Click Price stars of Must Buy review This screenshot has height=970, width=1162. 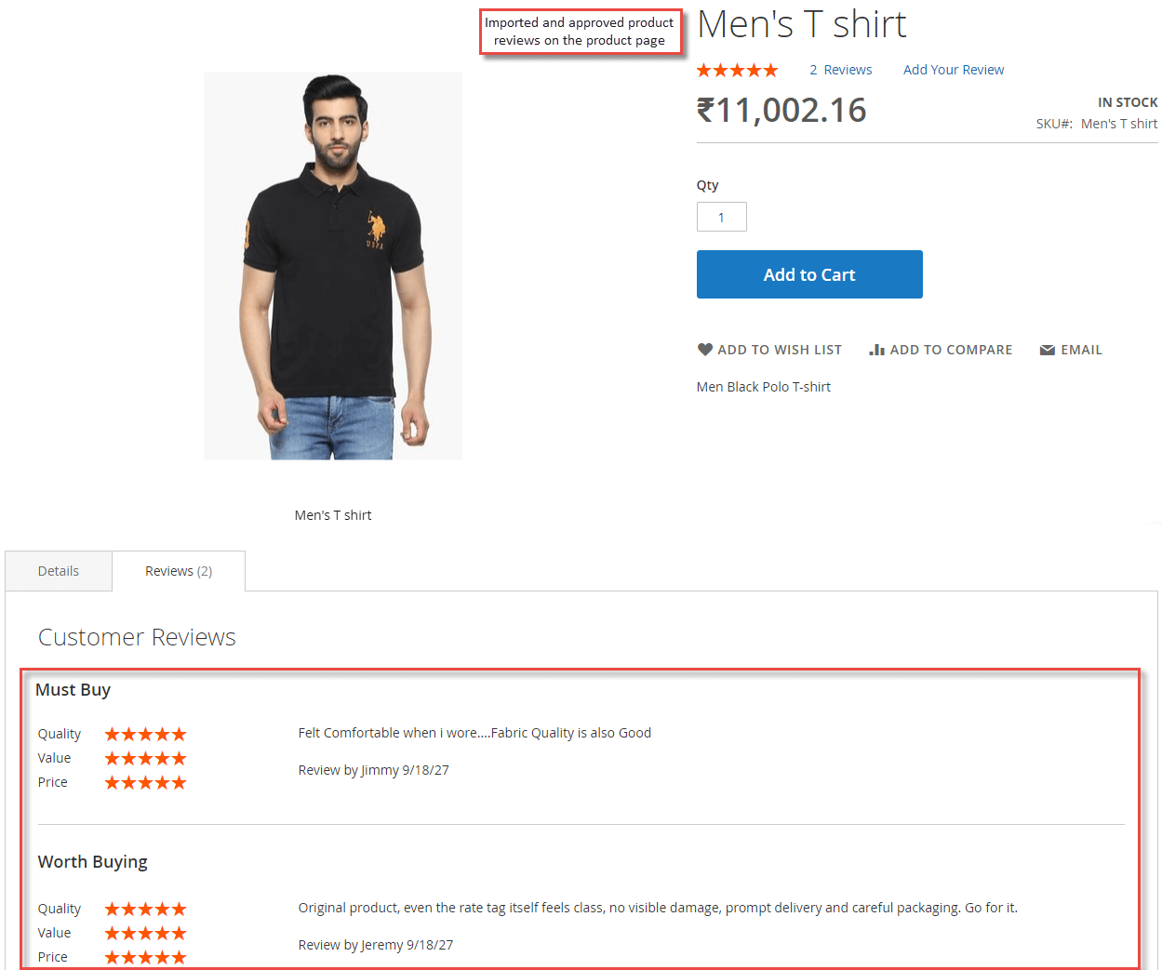(145, 782)
